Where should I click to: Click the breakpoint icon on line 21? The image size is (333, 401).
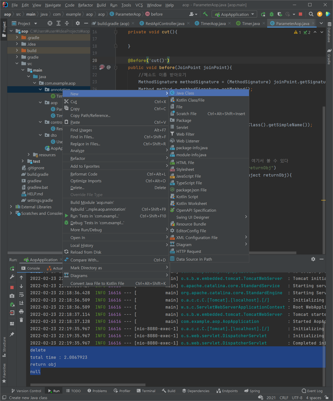(102, 67)
